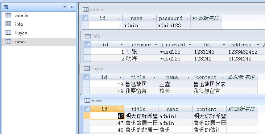Click select-all corner box in liuyan table
This screenshot has height=134, width=265.
[x=86, y=77]
